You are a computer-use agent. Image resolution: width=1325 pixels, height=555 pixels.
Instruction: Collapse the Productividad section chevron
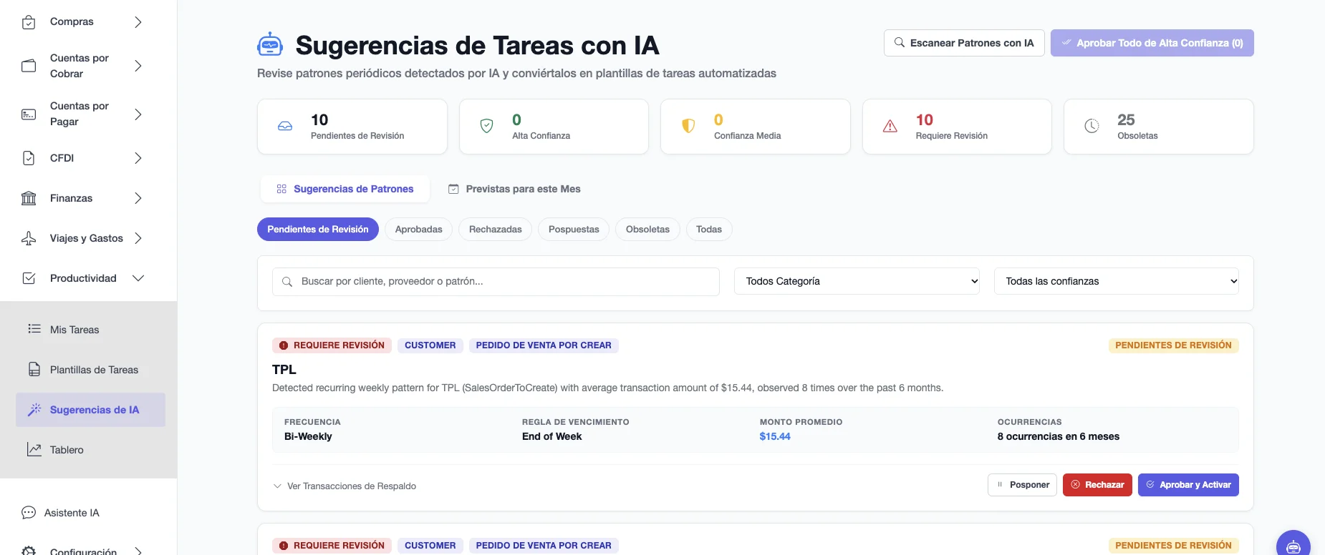click(x=138, y=278)
